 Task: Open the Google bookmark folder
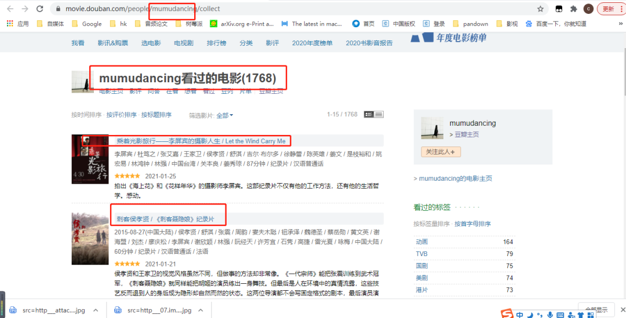click(x=86, y=24)
